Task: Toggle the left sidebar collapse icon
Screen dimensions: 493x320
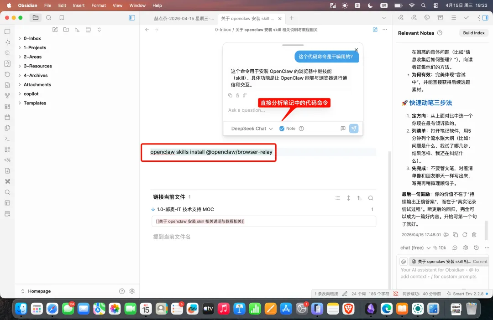Action: (132, 18)
